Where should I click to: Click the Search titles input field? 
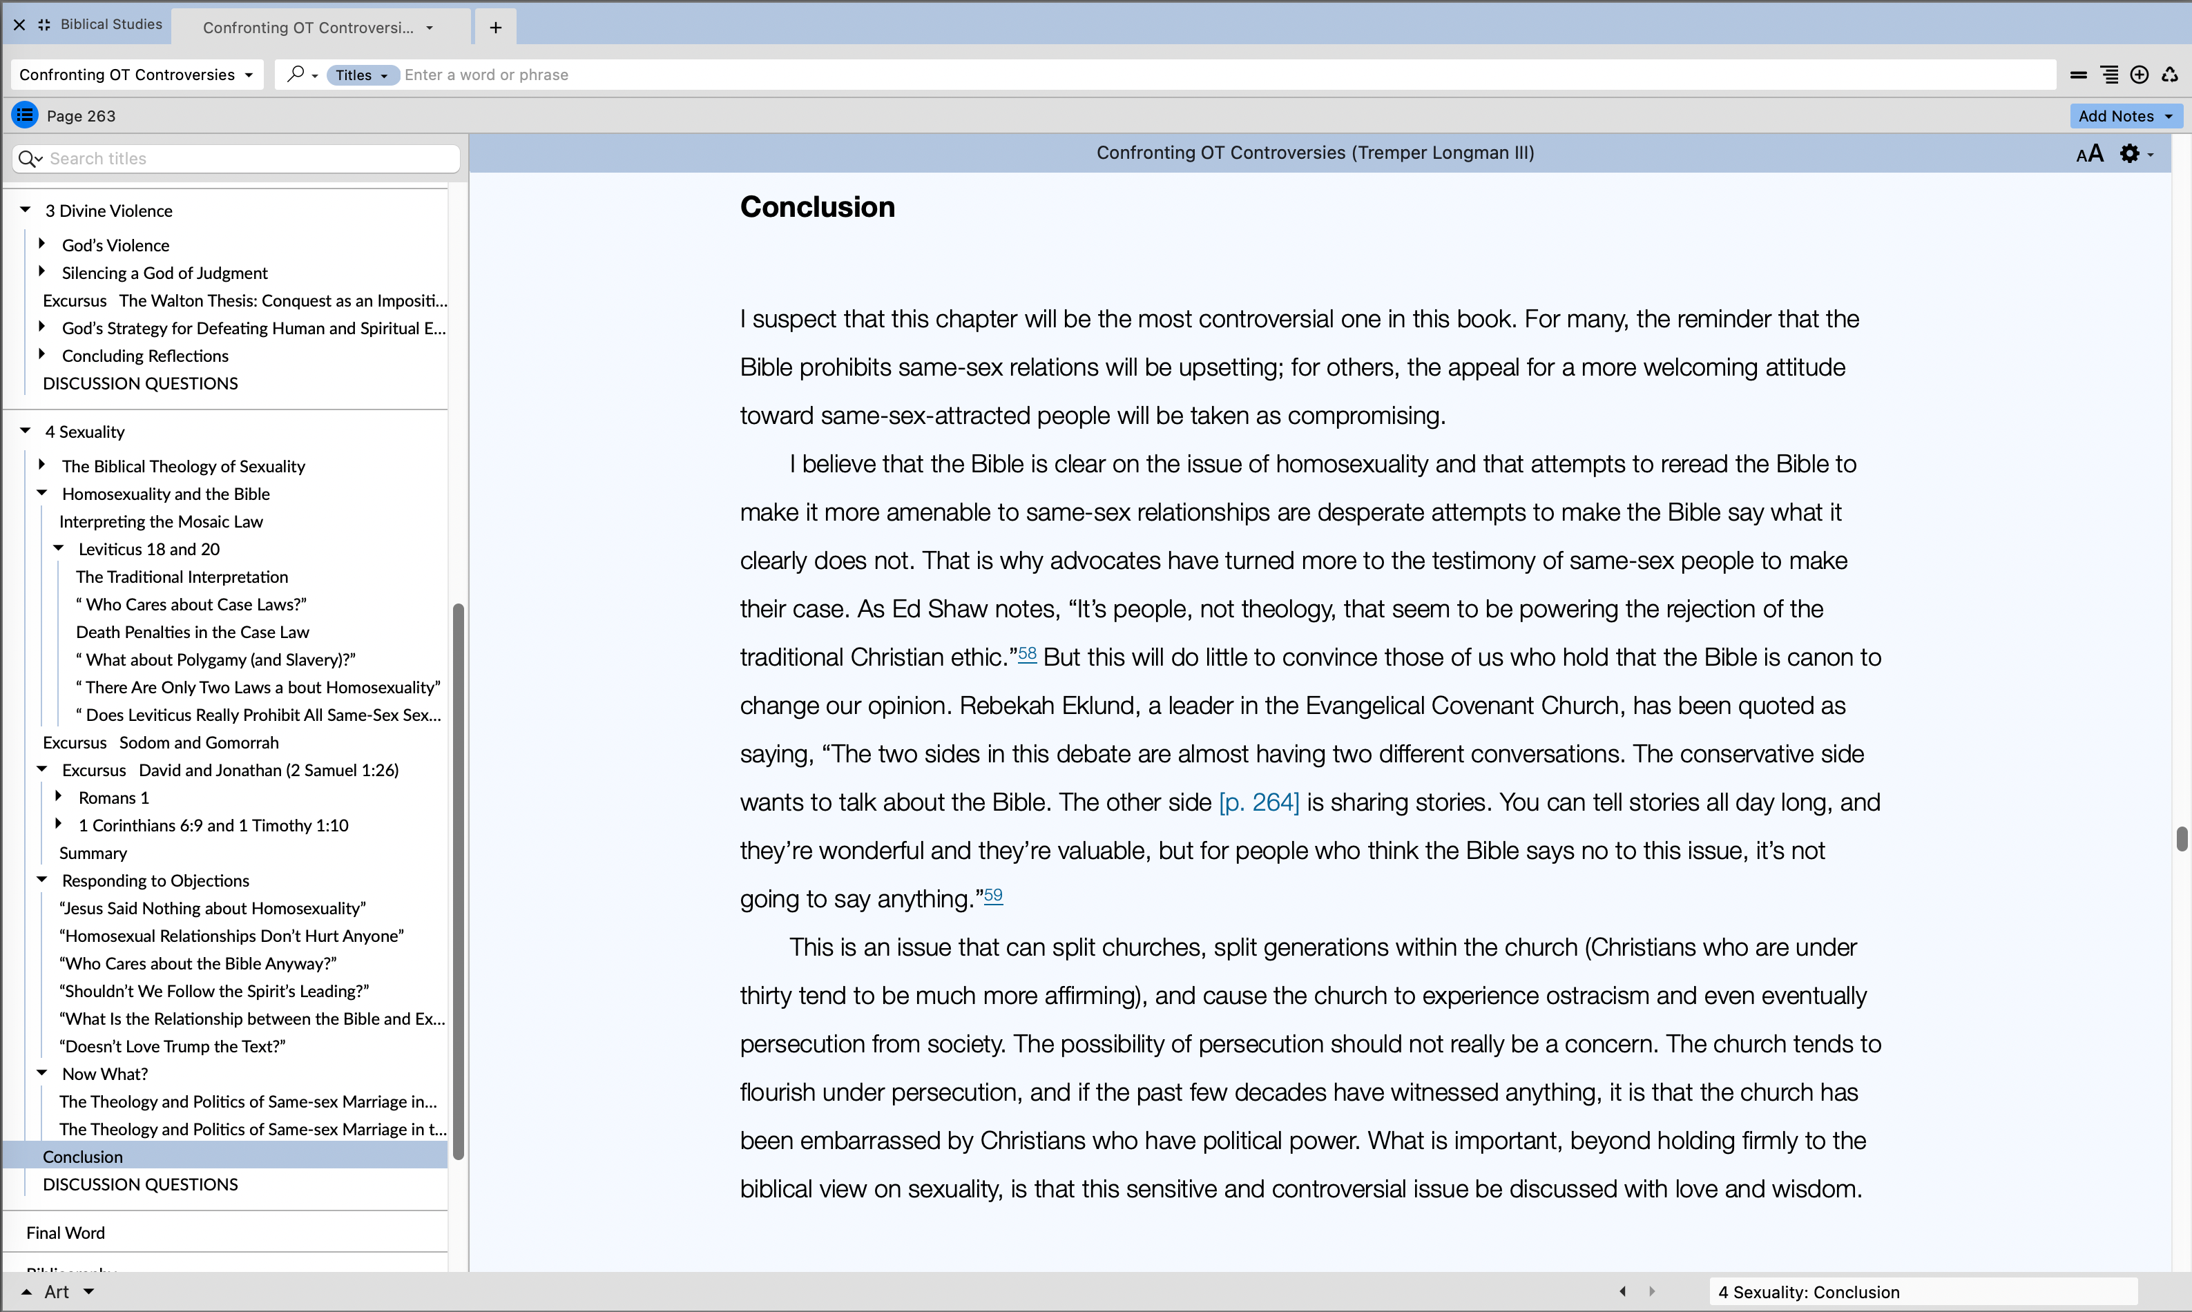pyautogui.click(x=236, y=158)
